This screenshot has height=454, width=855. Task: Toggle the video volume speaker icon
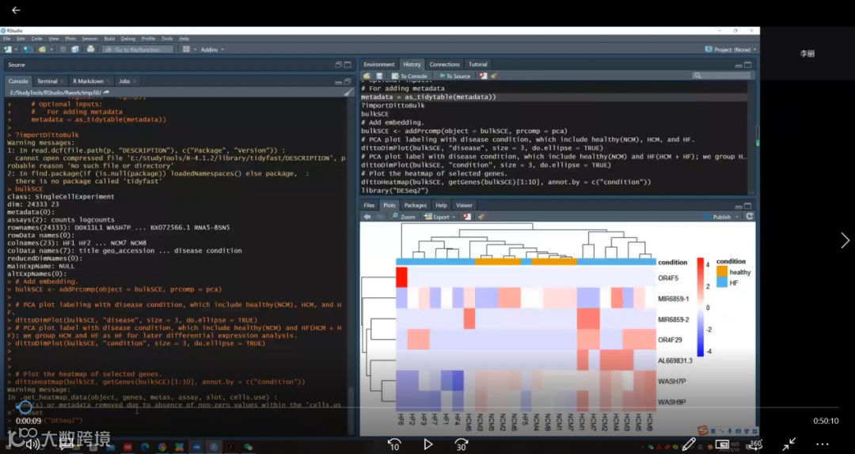pos(34,445)
